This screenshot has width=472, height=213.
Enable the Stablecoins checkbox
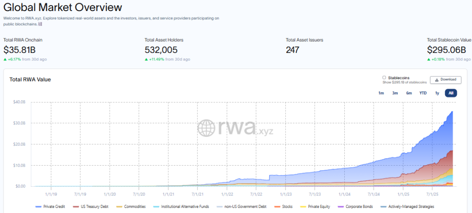[384, 78]
